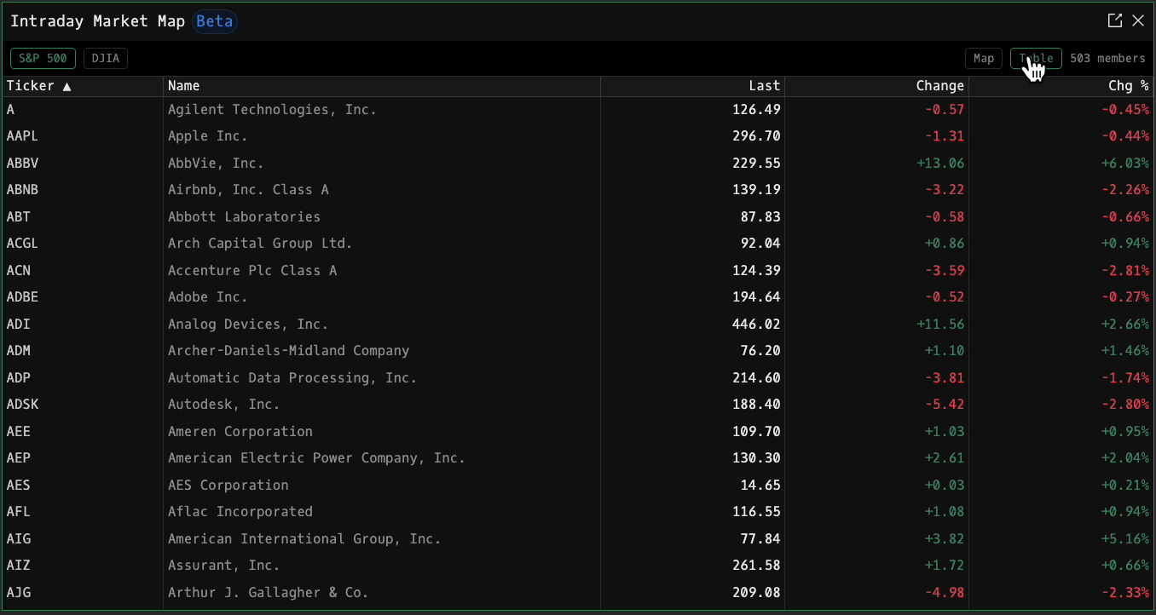
Task: Click the name Agilent Technologies, Inc.
Action: coord(272,110)
